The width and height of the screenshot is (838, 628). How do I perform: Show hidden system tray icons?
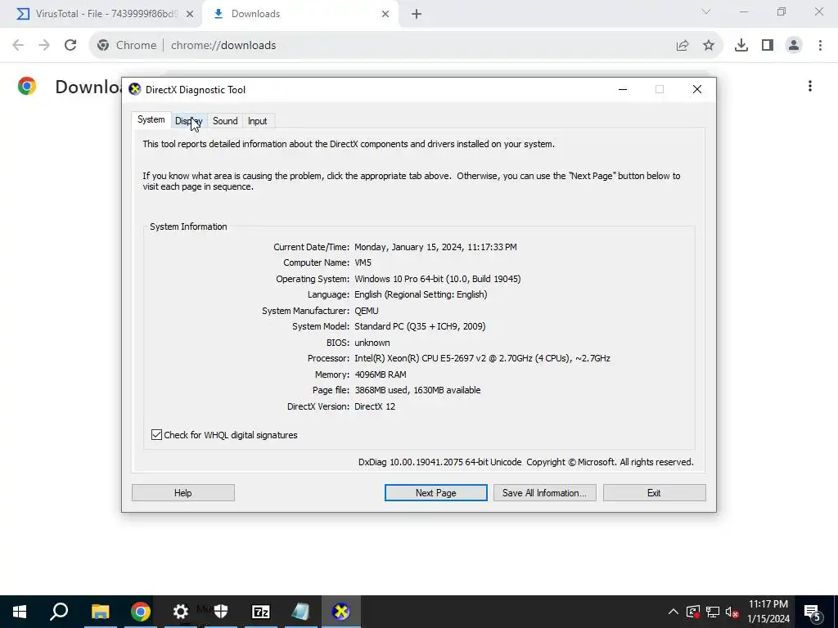[674, 612]
